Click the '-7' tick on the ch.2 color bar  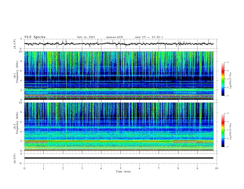pos(227,147)
